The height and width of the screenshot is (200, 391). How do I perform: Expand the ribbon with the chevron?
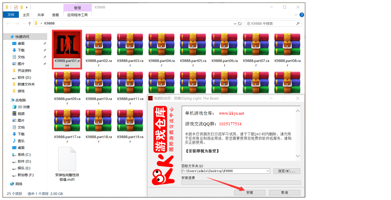coord(296,15)
